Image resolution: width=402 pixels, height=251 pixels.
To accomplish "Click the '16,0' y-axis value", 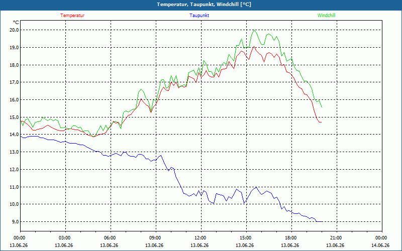I will pos(15,99).
